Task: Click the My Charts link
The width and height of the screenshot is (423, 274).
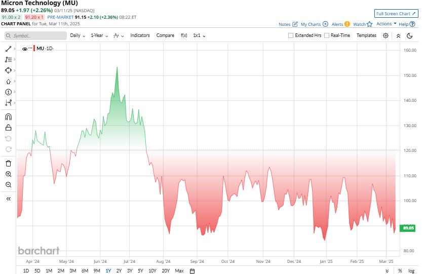Action: click(311, 24)
